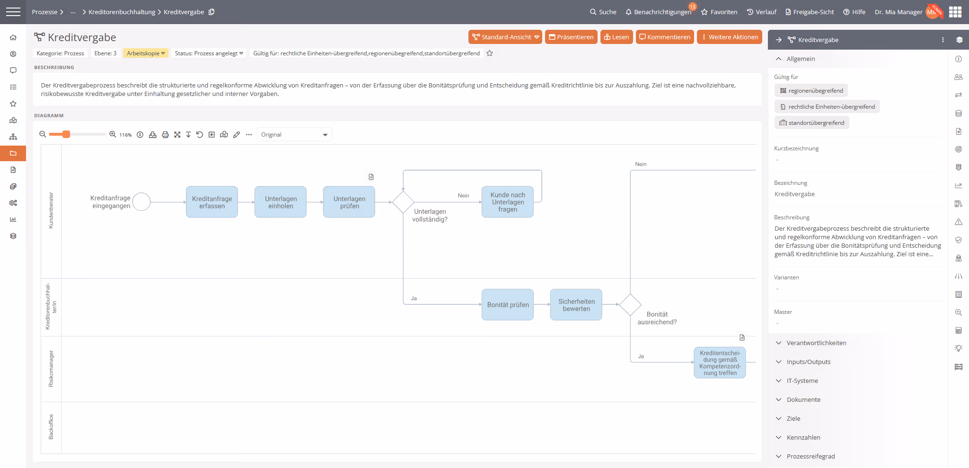Open the task list sidebar icon
969x468 pixels.
click(x=13, y=87)
